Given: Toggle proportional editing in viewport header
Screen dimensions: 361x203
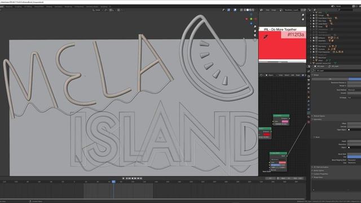Looking at the screenshot, I should point(118,10).
